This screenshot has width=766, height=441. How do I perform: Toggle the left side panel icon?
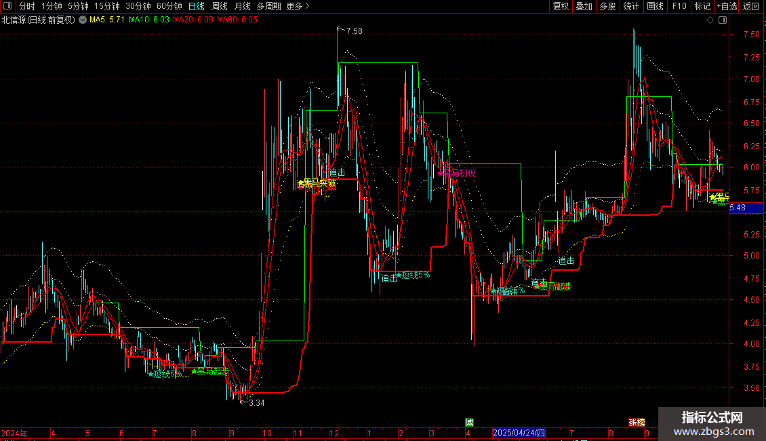tap(7, 6)
